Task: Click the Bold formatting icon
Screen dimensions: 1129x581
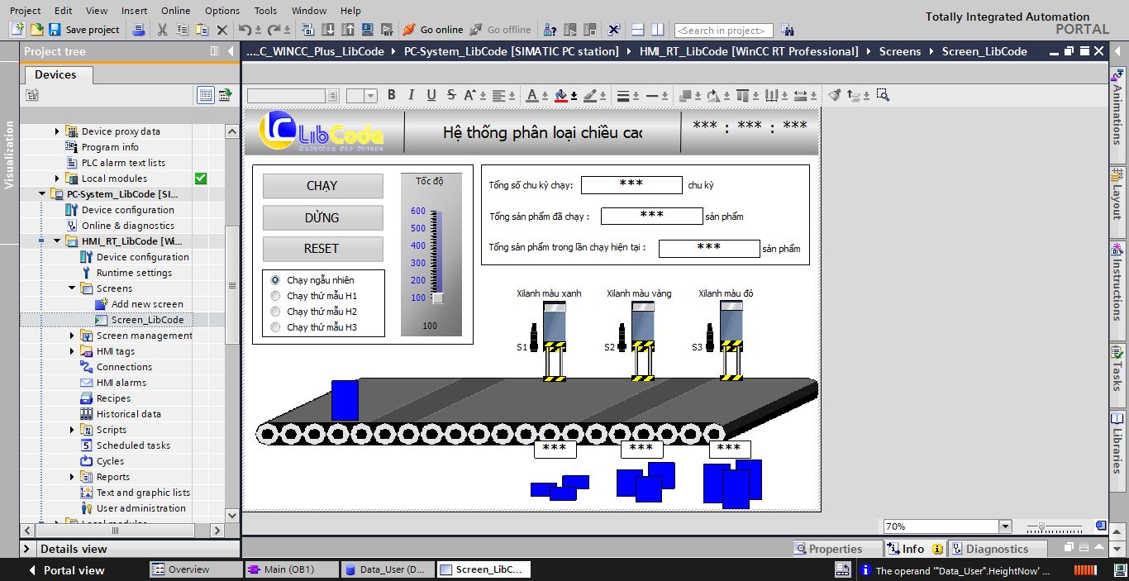Action: [x=392, y=95]
